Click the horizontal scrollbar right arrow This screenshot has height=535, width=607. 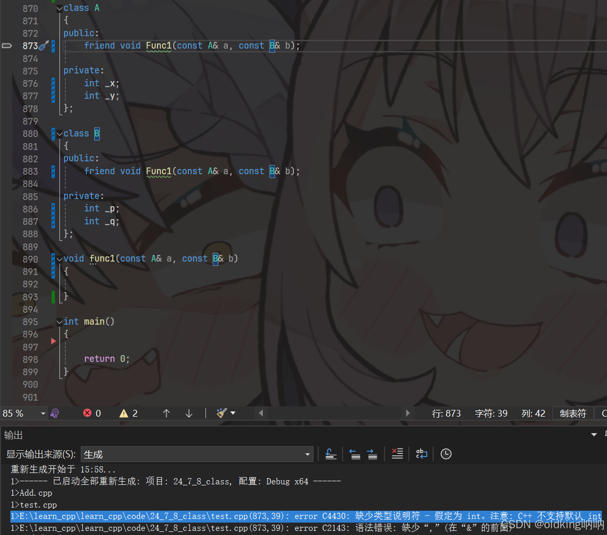(407, 413)
